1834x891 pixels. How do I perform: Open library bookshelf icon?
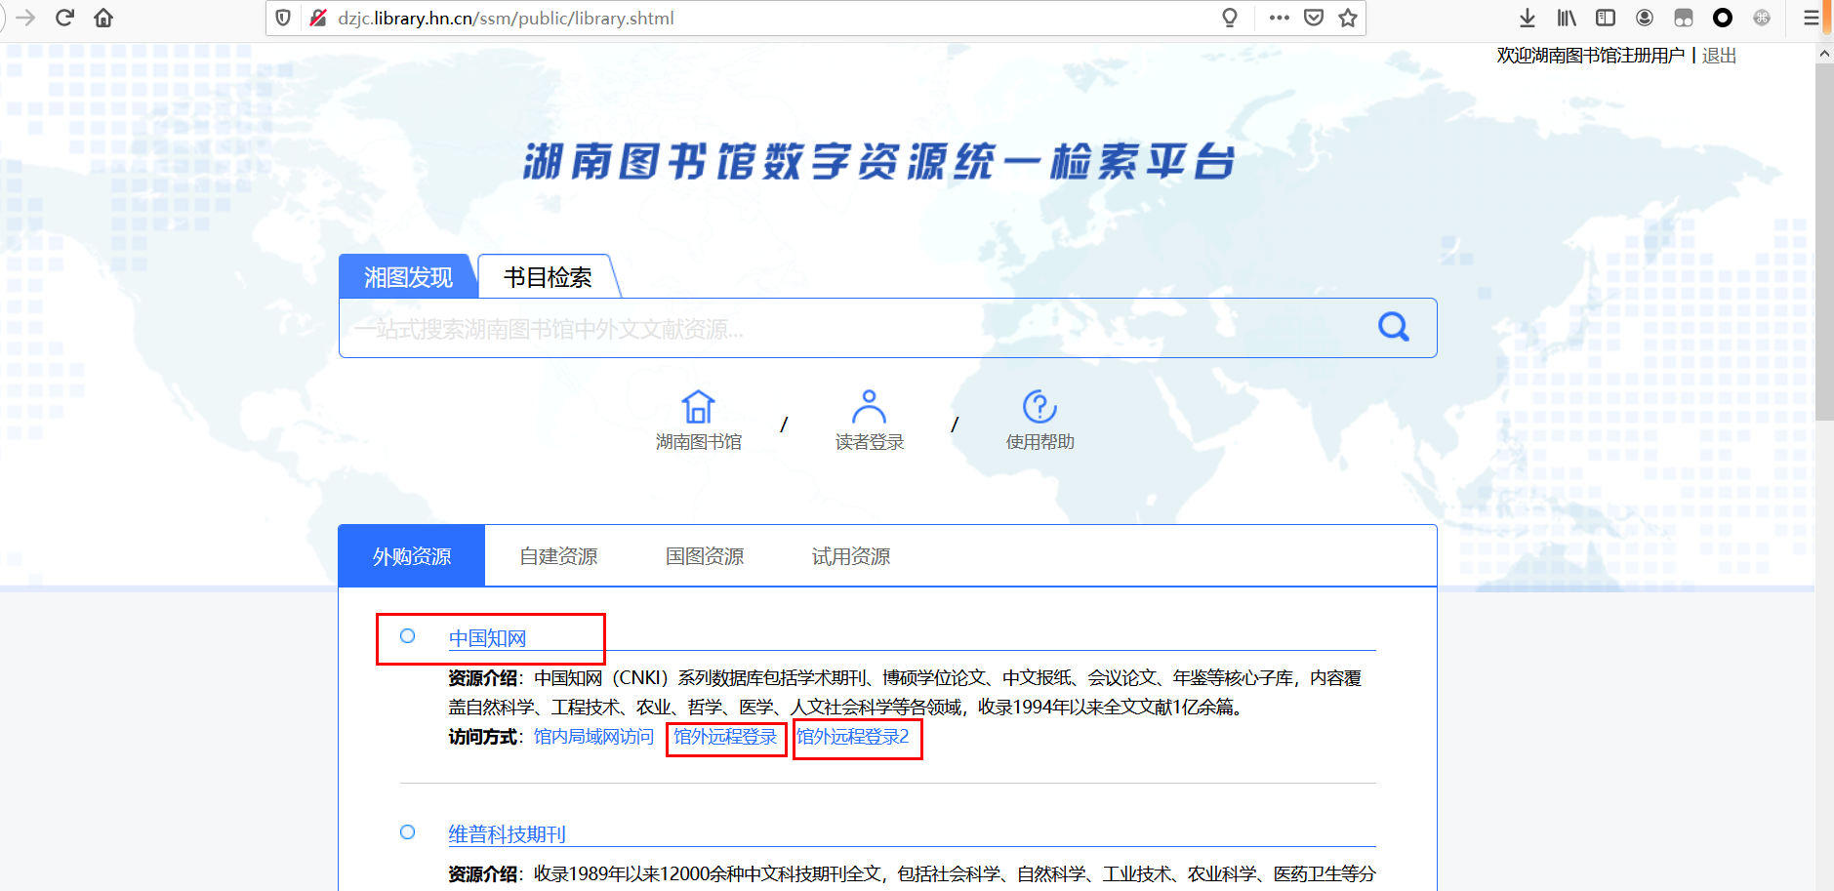(1567, 18)
